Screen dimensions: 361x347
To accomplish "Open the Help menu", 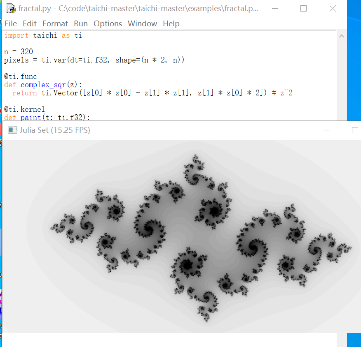I will coord(171,23).
